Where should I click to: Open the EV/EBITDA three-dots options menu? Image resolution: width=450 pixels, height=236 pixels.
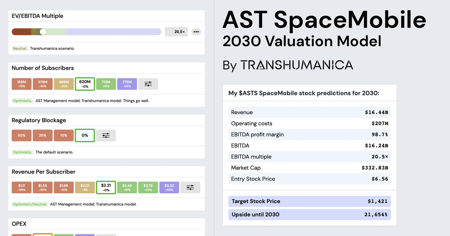pyautogui.click(x=196, y=32)
